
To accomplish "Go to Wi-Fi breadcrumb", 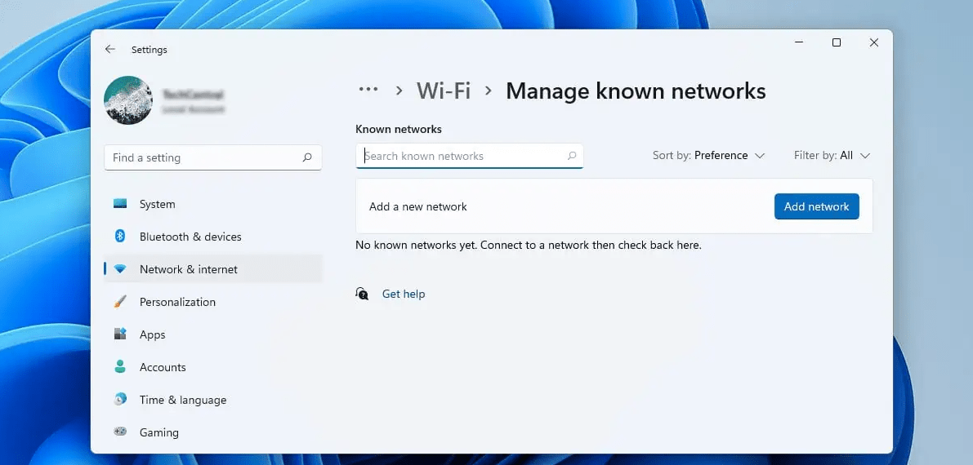I will (444, 91).
